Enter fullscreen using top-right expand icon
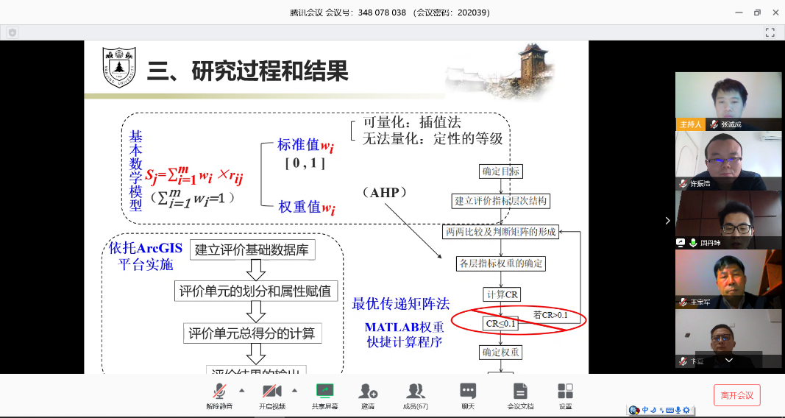This screenshot has width=785, height=418. click(x=770, y=32)
